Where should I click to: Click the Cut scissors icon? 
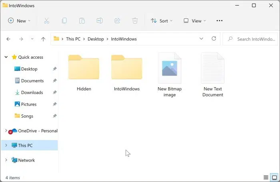[47, 21]
